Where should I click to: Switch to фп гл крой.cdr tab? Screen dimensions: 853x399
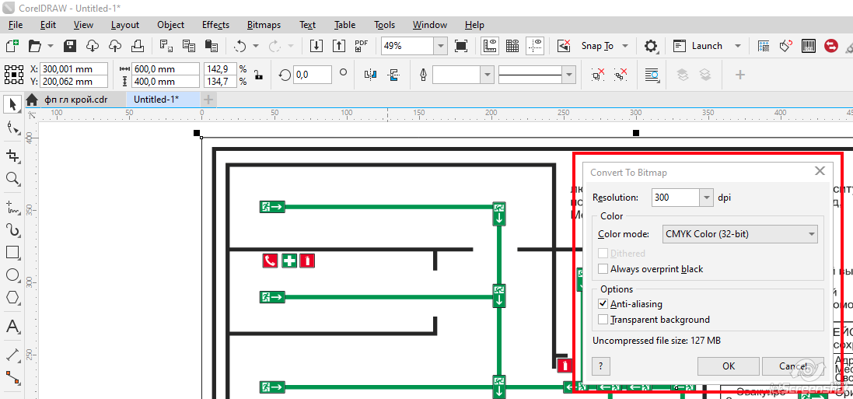75,100
